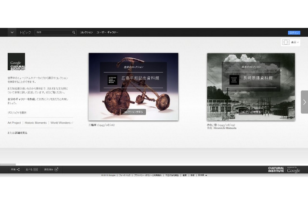Click the Hiroshima museum logo on the tricycle card
The height and width of the screenshot is (205, 308).
point(111,80)
